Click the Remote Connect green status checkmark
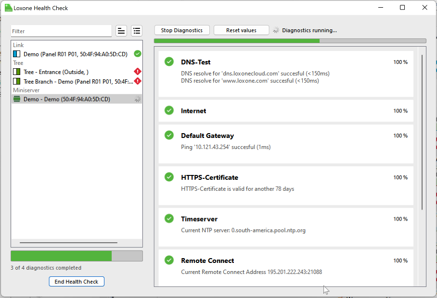Screen dimensions: 437x298 pyautogui.click(x=169, y=260)
